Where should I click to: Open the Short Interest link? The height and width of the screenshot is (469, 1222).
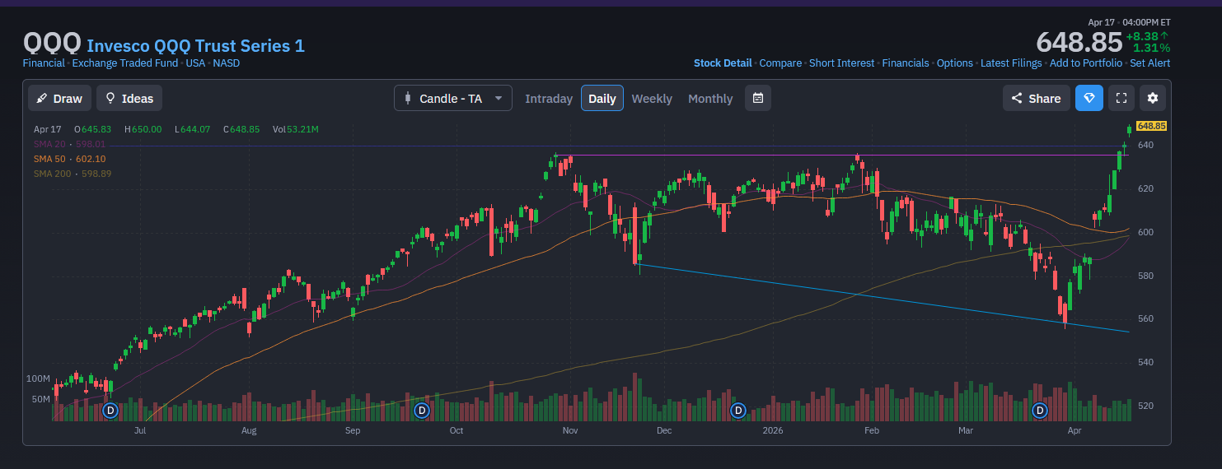click(x=841, y=63)
